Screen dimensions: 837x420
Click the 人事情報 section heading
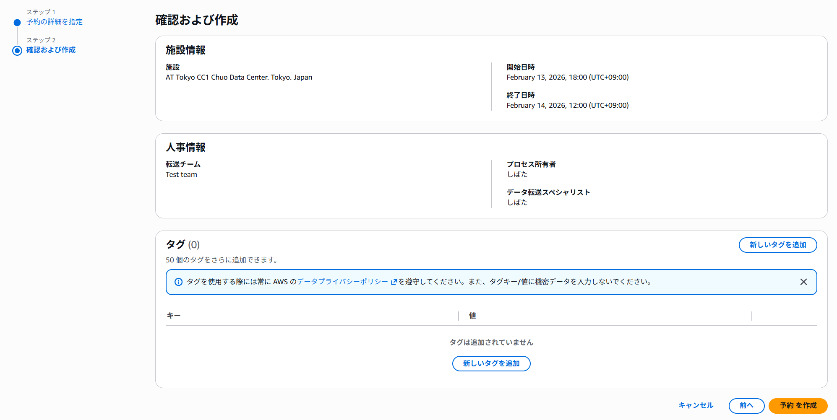pos(186,147)
